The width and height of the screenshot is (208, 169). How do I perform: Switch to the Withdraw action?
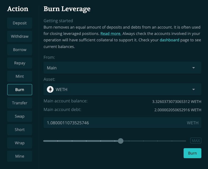pos(20,36)
